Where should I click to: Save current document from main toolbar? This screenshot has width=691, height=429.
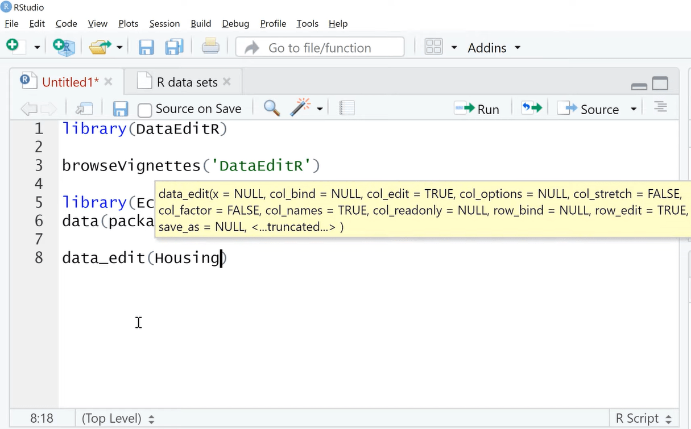point(146,47)
